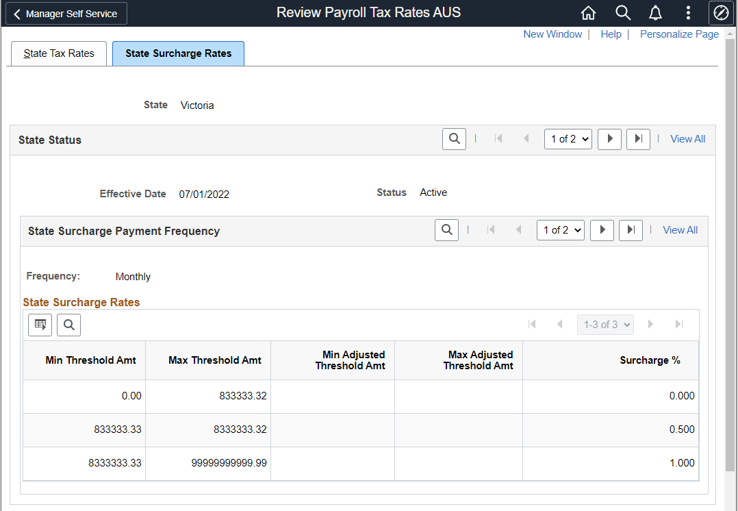Open the 1-3 of 3 rows dropdown
The image size is (738, 511).
click(x=605, y=324)
